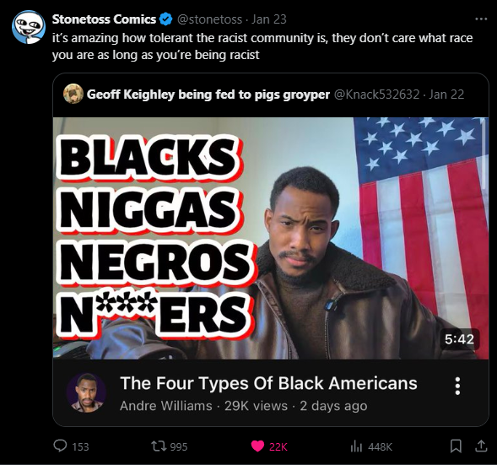
Task: Open the @stonetoss handle link
Action: 209,19
